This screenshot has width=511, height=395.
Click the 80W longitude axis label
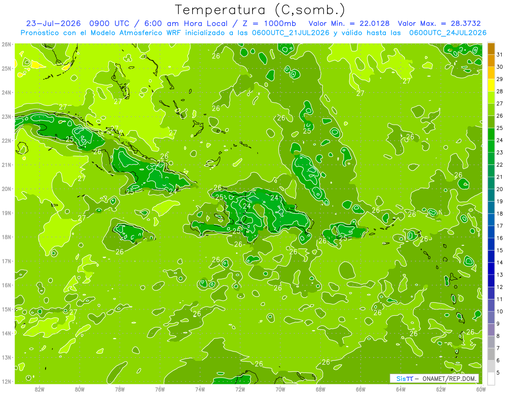click(80, 389)
